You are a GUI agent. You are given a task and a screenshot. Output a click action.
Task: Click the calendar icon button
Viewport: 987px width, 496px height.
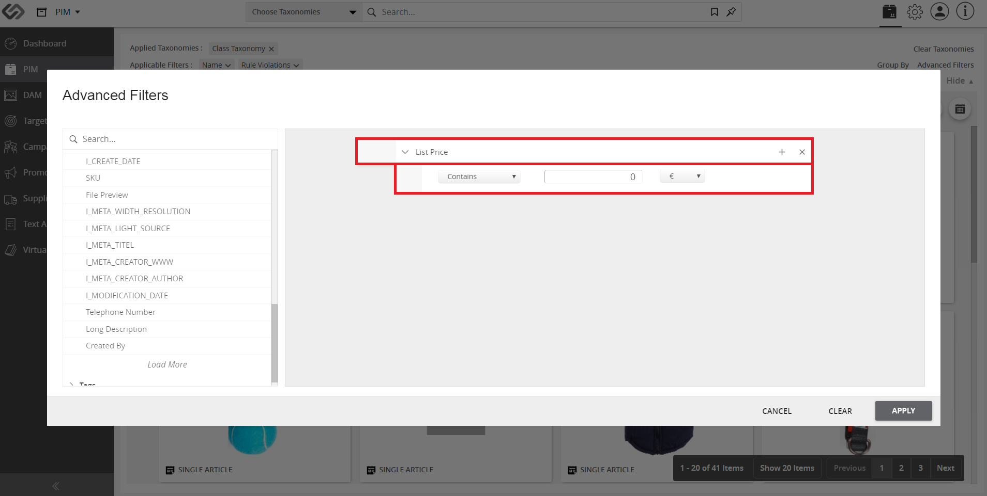[x=960, y=109]
